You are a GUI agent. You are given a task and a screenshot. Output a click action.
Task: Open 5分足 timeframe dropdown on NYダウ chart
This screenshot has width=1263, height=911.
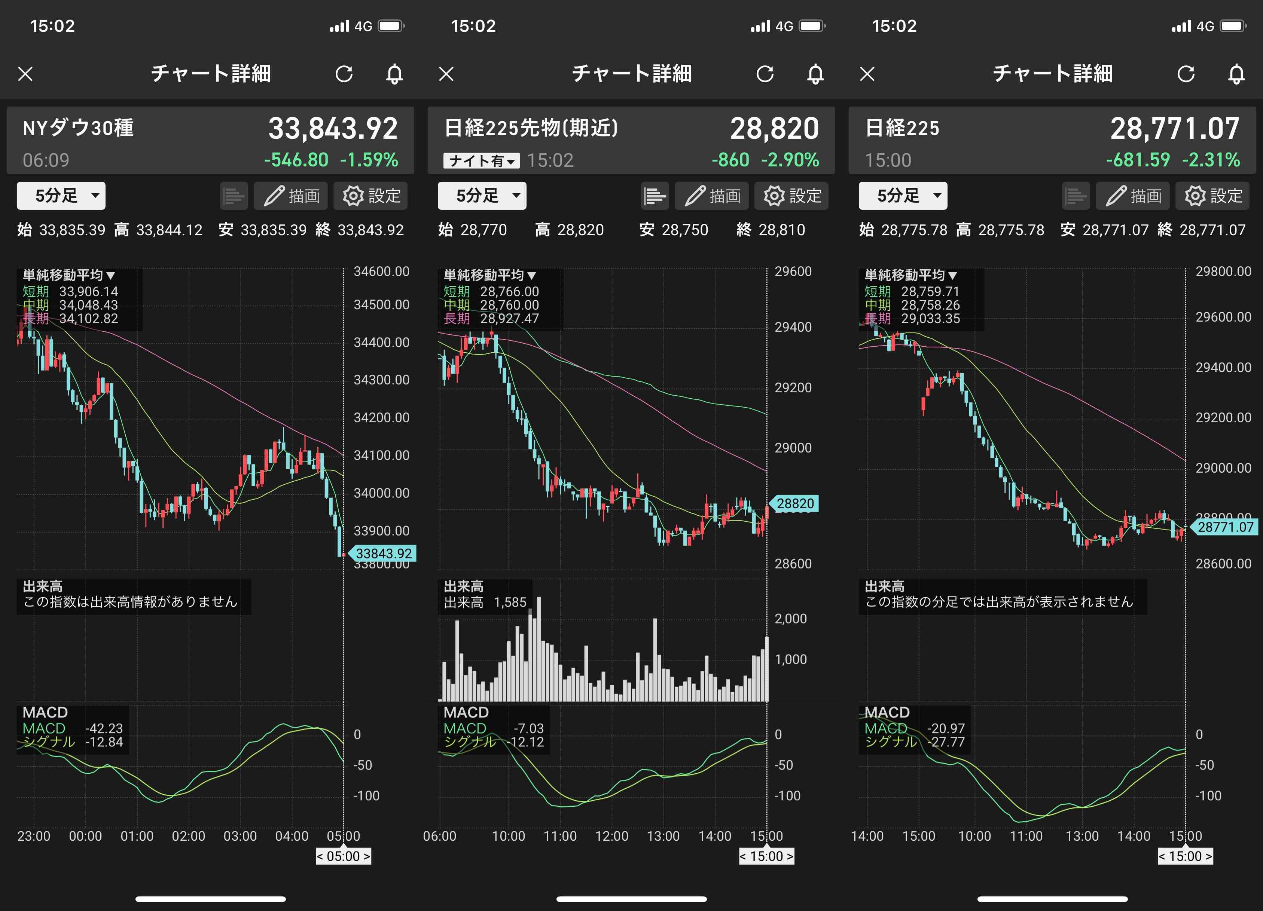coord(61,196)
